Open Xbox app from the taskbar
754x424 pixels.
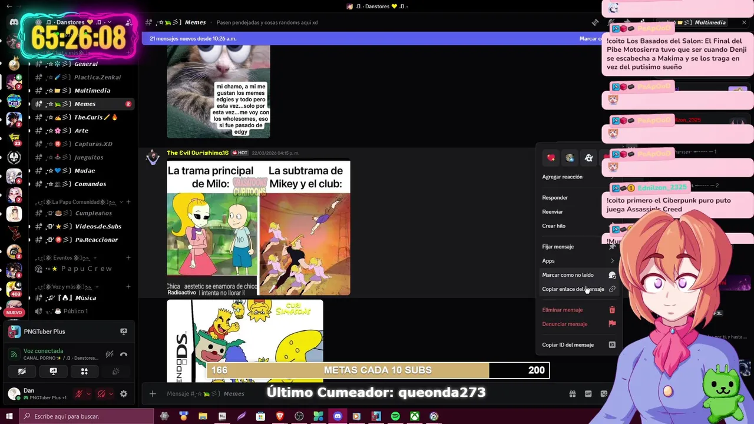click(x=415, y=416)
